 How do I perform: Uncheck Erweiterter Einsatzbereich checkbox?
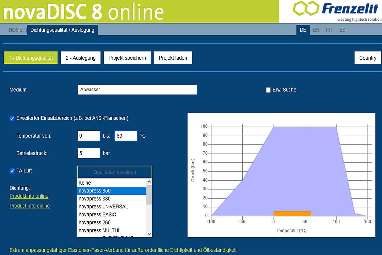(12, 118)
